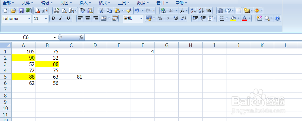Cut selection with scissors icon
302x121 pixels.
pyautogui.click(x=102, y=11)
